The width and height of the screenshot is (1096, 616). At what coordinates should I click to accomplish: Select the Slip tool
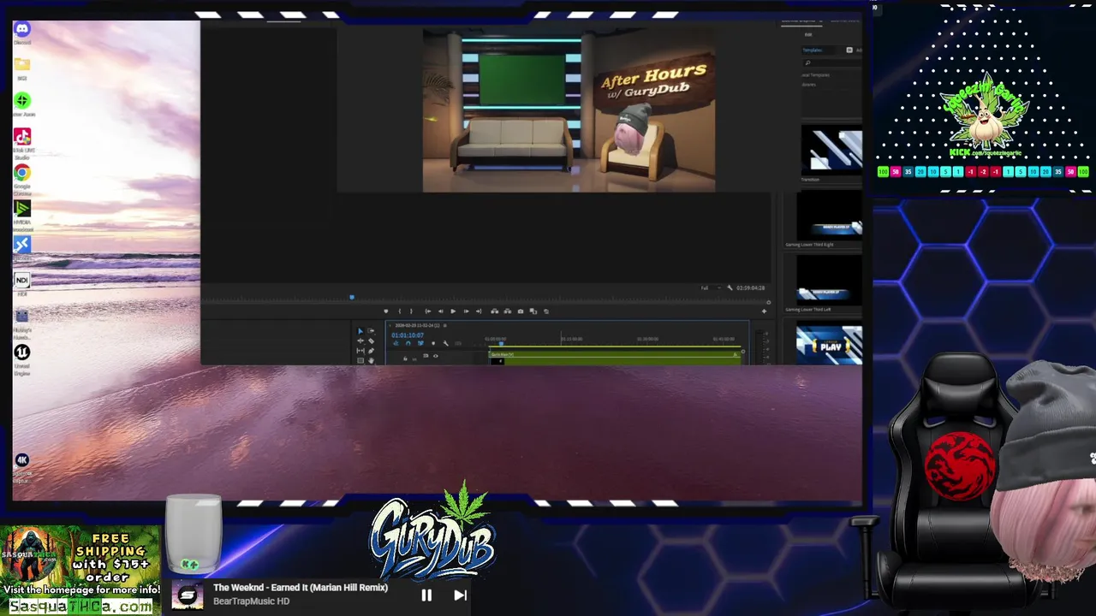[x=360, y=351]
